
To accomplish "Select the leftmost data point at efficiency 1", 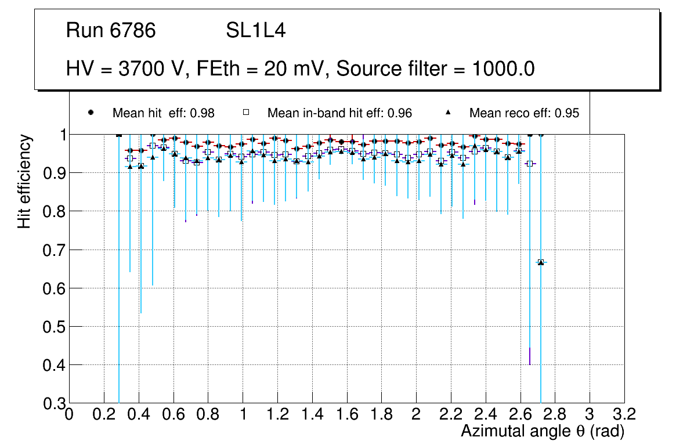I will 119,135.
